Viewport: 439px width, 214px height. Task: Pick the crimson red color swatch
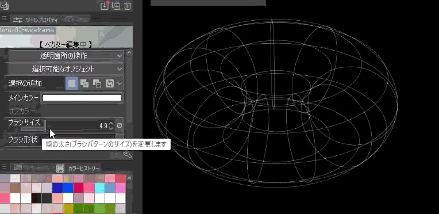pyautogui.click(x=78, y=188)
